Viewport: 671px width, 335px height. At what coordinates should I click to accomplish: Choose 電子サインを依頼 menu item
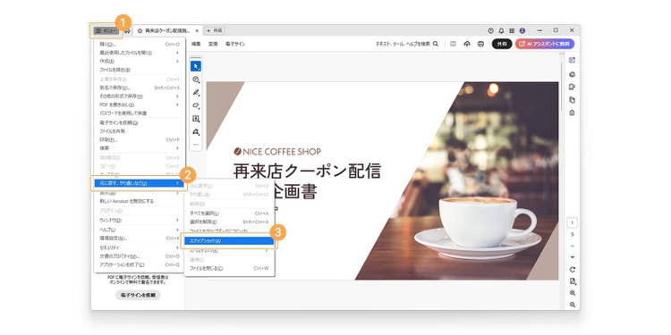(139, 122)
